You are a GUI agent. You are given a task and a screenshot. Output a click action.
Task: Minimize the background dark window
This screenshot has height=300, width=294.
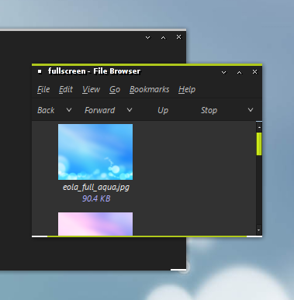(x=148, y=38)
